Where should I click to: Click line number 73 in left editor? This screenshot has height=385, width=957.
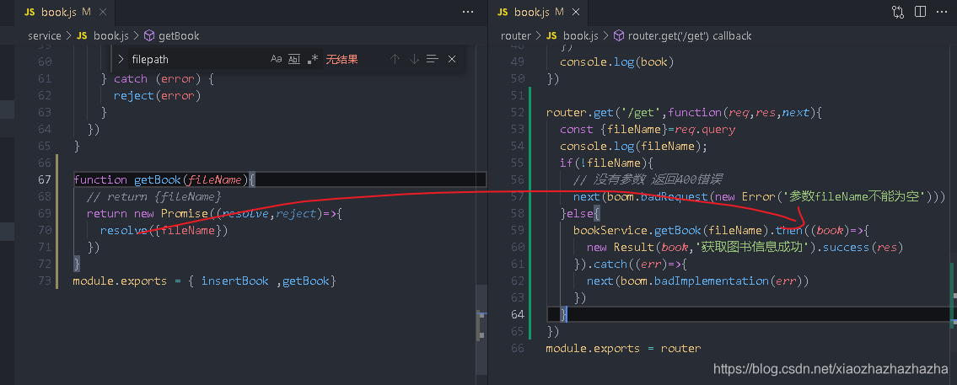(x=44, y=281)
